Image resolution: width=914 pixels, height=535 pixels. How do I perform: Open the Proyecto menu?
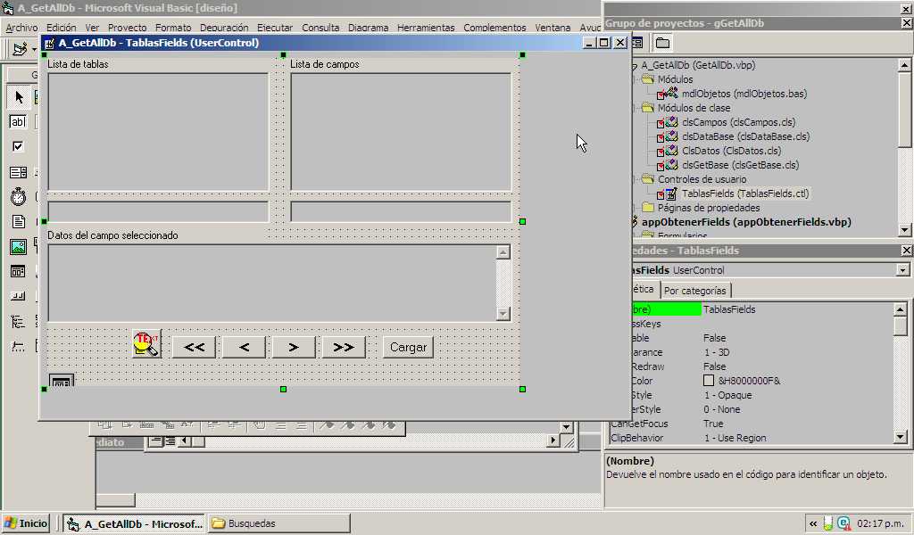127,28
